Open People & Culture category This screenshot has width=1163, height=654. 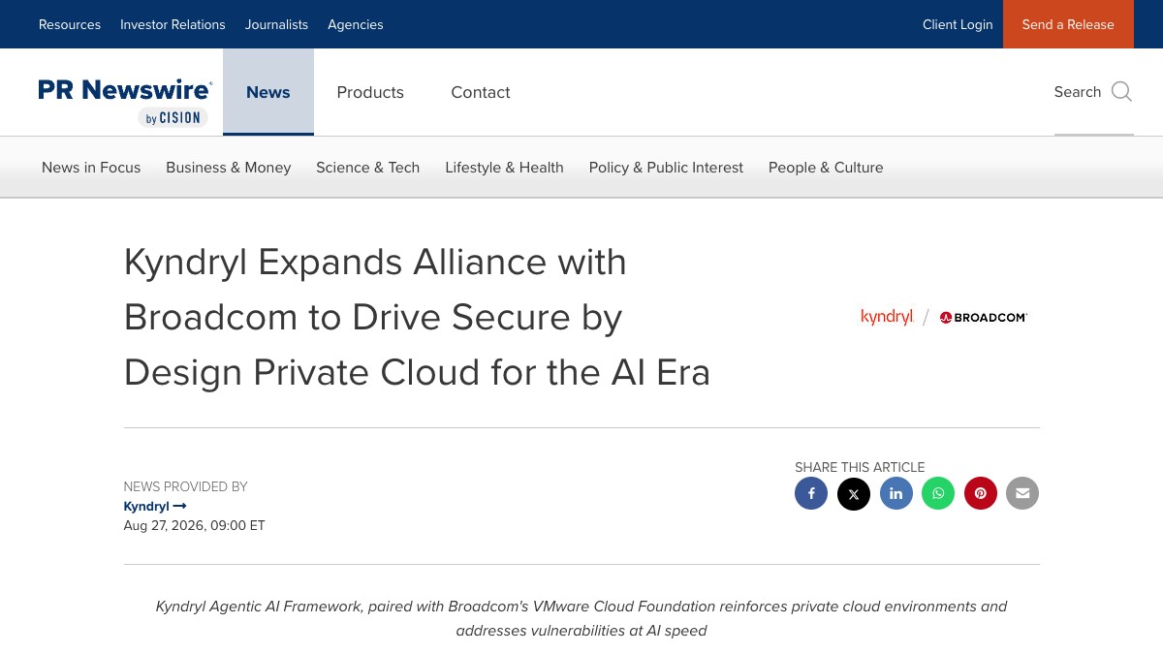click(x=826, y=168)
